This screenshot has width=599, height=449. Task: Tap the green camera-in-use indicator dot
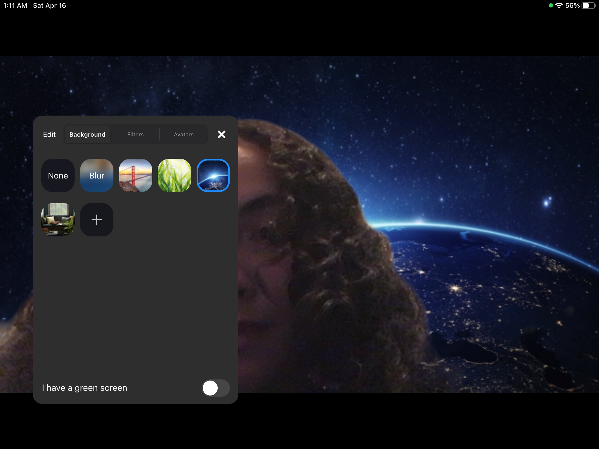click(x=551, y=6)
